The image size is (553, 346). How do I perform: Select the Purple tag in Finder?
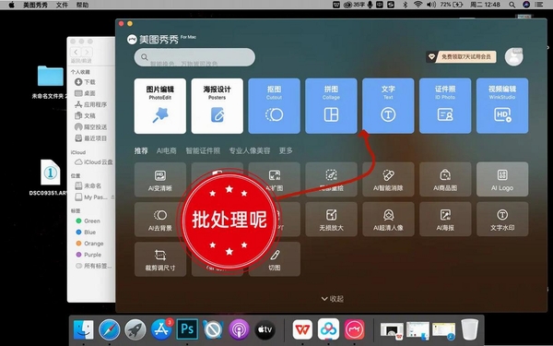coord(88,255)
